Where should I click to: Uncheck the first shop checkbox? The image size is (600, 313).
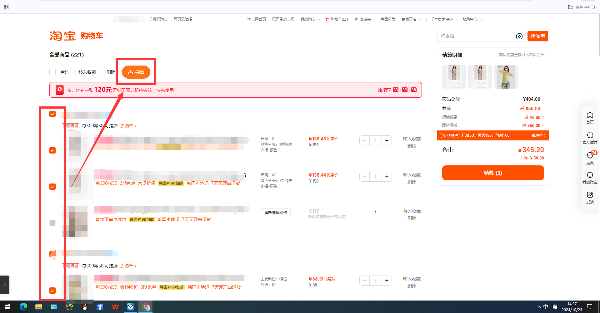52,114
